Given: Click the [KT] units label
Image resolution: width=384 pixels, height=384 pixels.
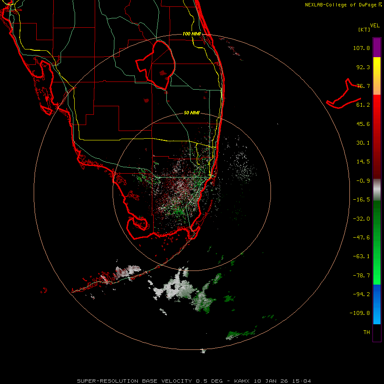Looking at the screenshot, I should coord(364,29).
